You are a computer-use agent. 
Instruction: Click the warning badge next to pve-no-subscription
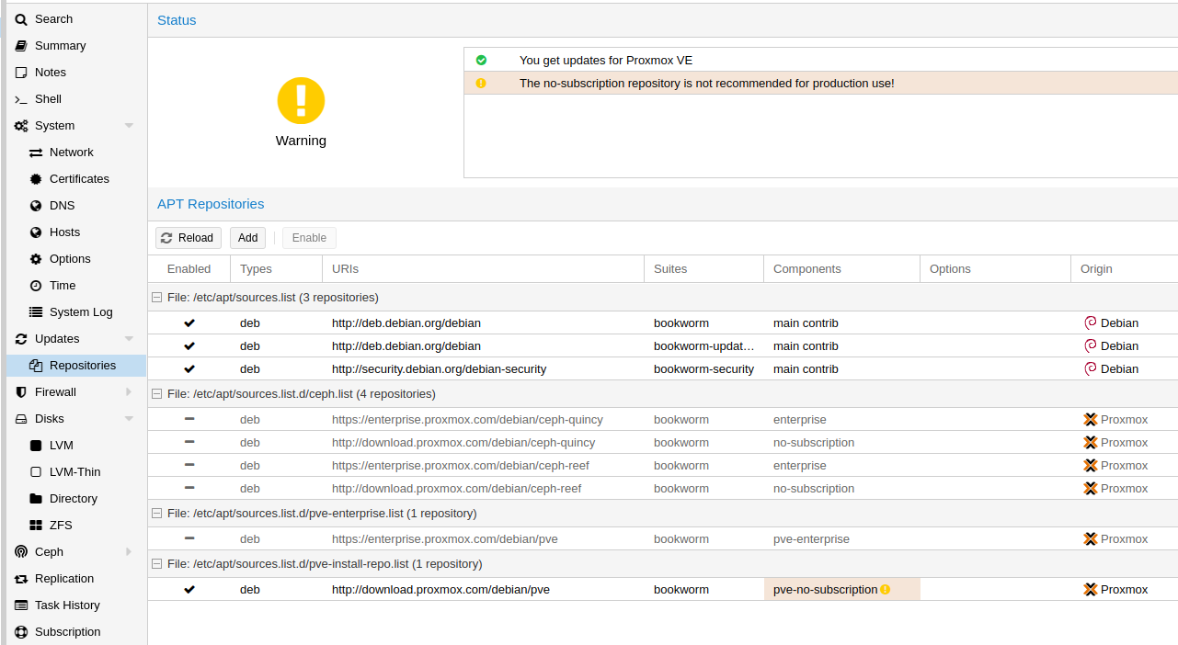[x=885, y=589]
